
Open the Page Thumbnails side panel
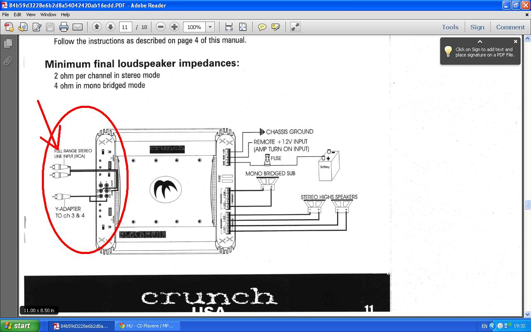(x=8, y=44)
